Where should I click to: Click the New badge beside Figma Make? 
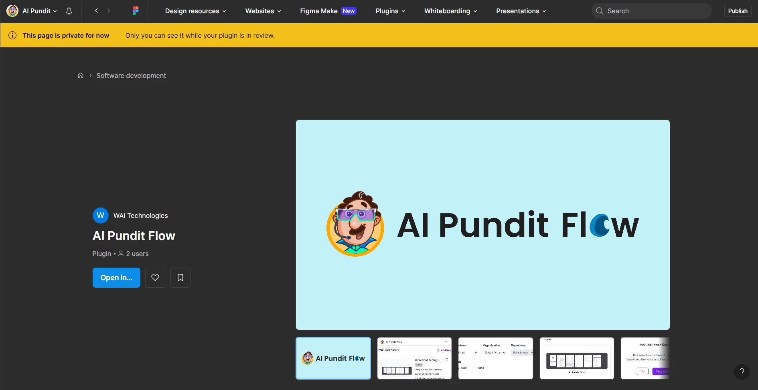point(349,11)
